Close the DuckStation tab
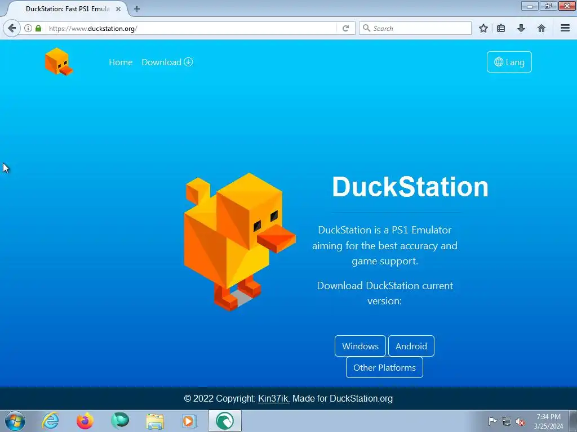This screenshot has width=577, height=432. [x=118, y=9]
